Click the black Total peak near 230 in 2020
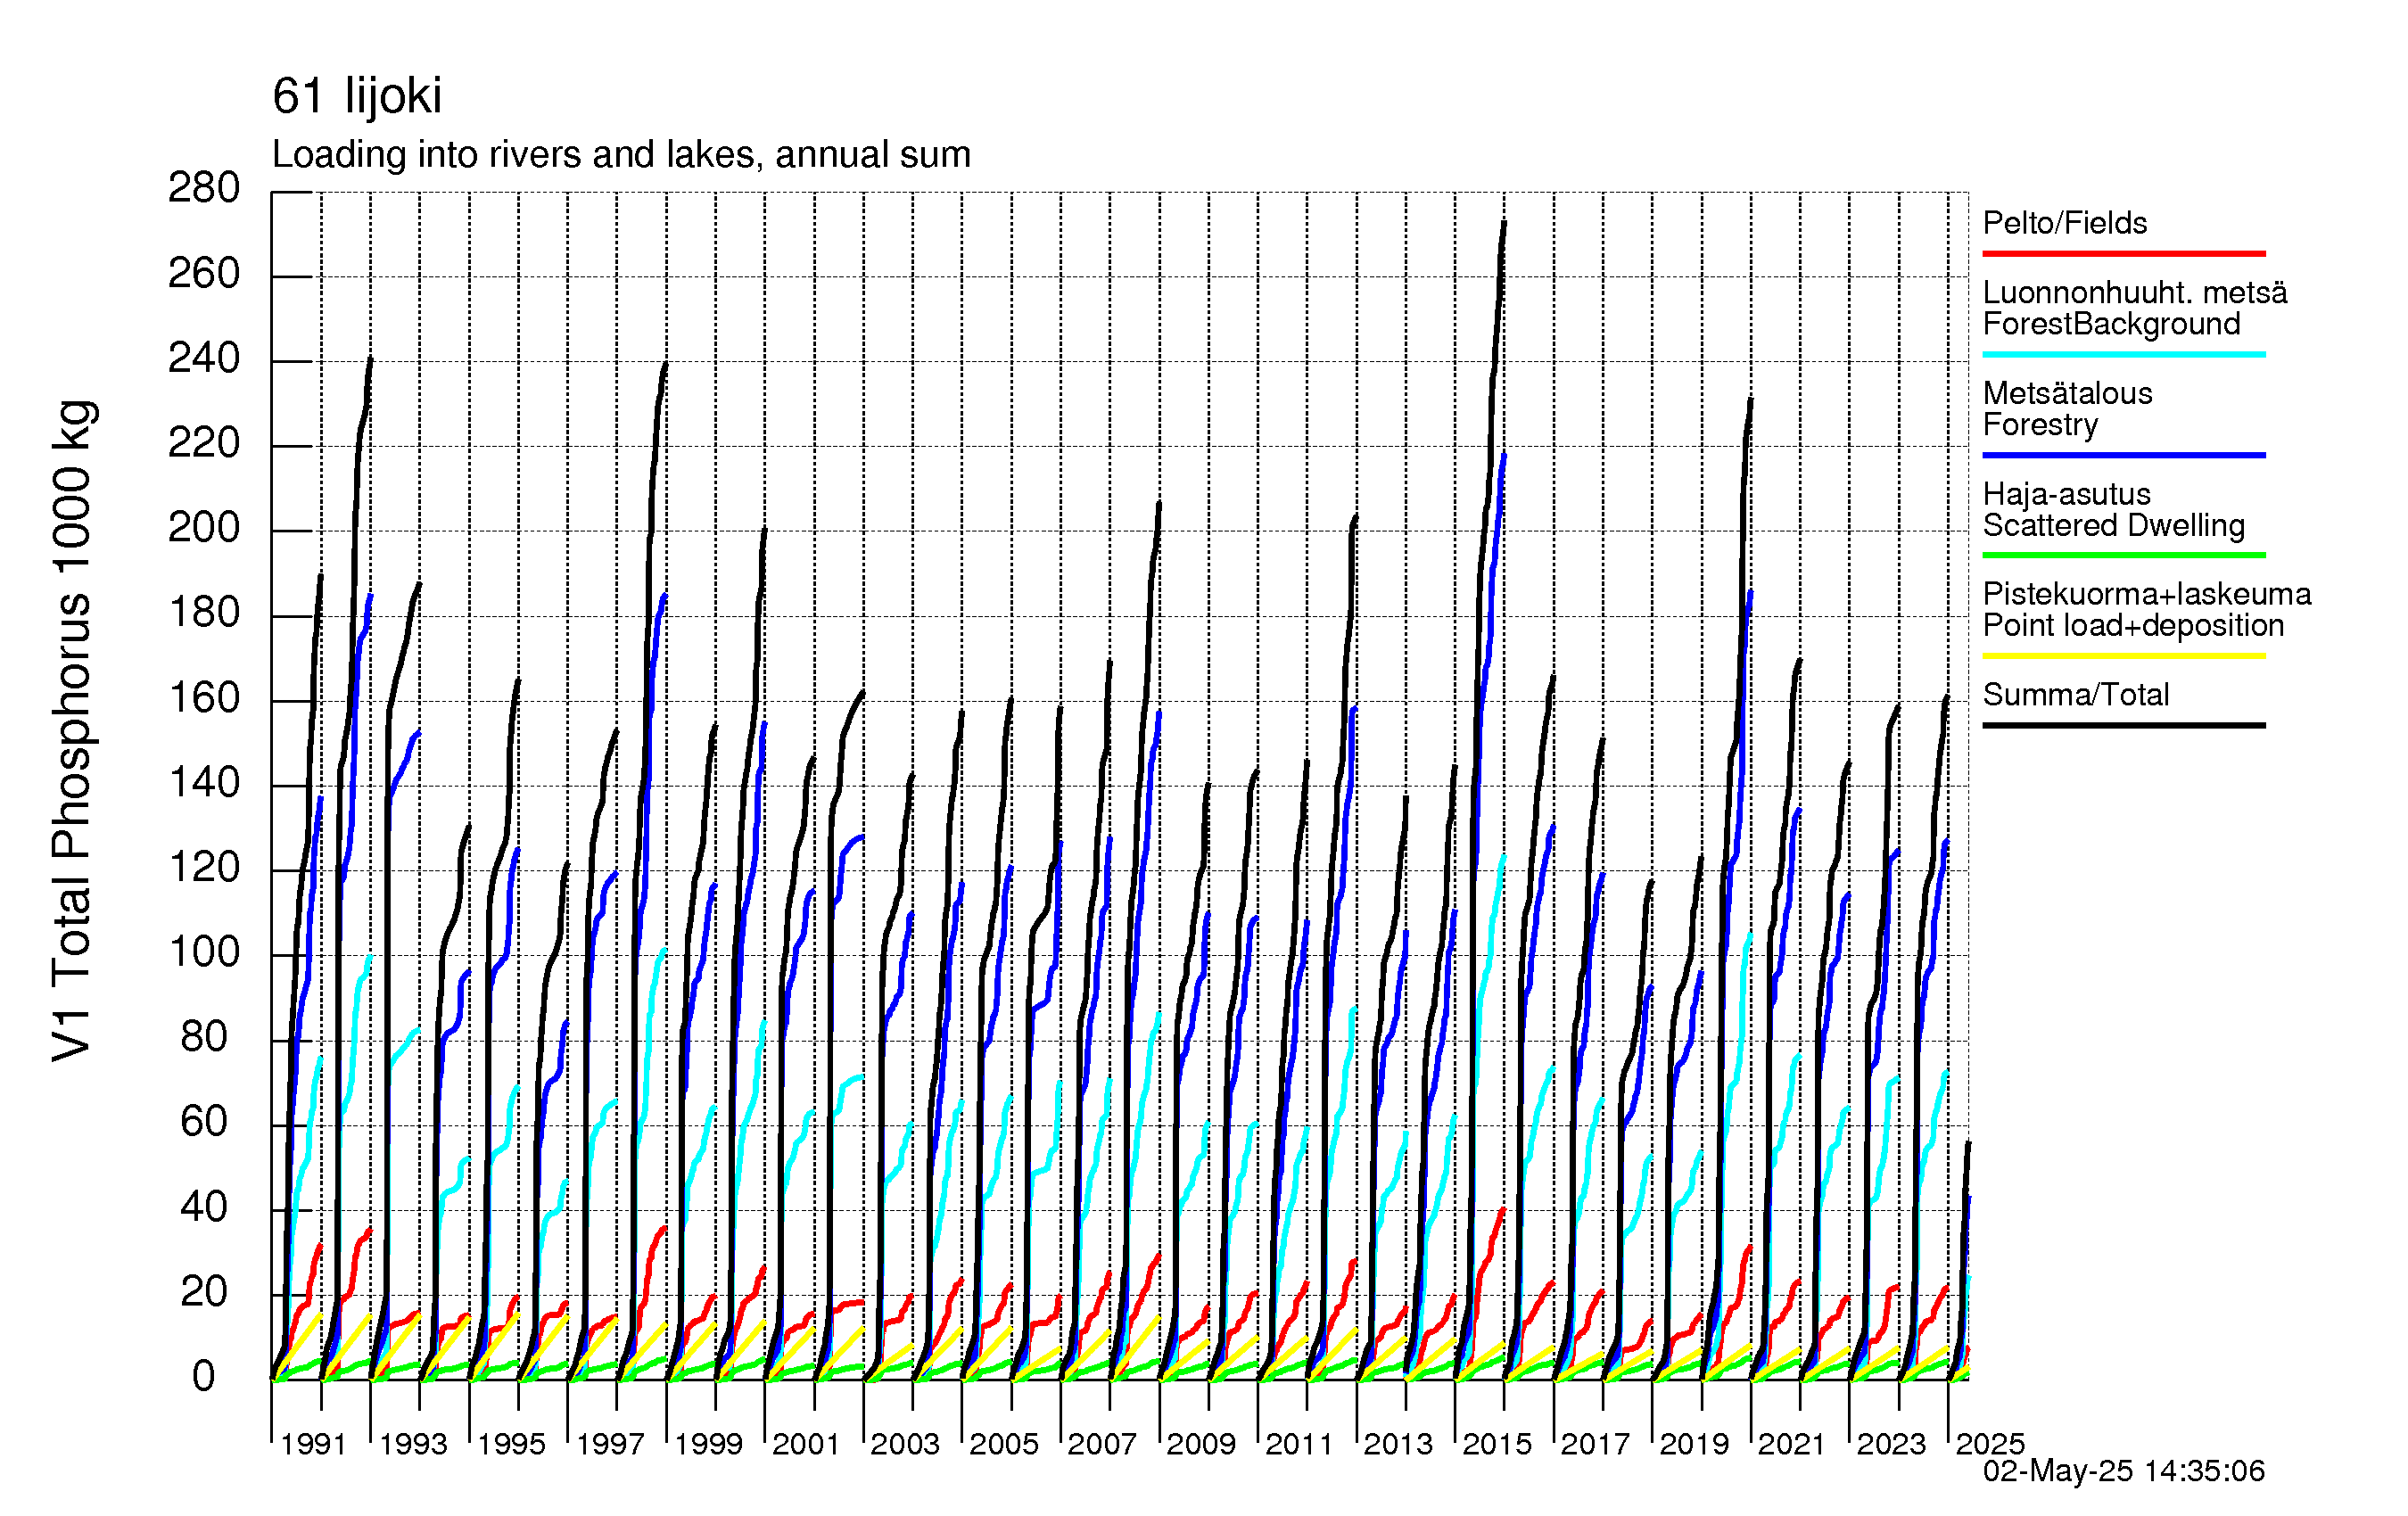This screenshot has width=2408, height=1516. coord(1750,400)
